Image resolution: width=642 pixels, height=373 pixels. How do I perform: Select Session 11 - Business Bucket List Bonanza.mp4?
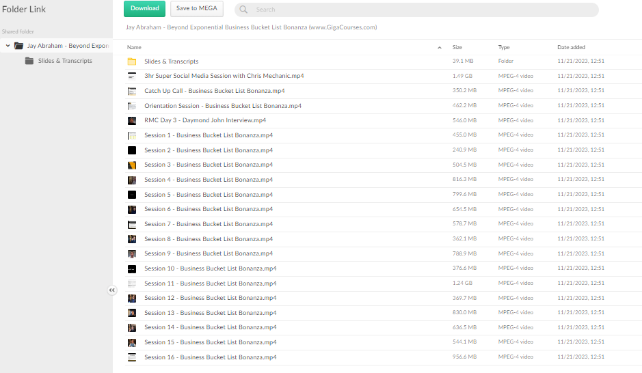coord(210,284)
